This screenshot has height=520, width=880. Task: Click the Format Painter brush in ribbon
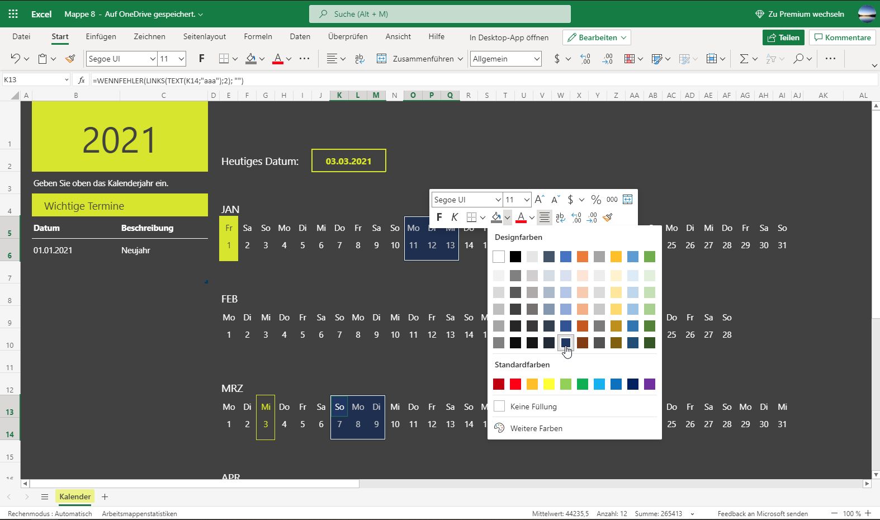(70, 59)
